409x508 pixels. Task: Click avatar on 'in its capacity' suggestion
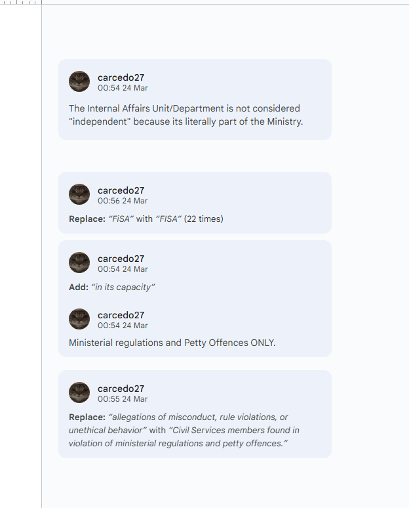coord(79,263)
